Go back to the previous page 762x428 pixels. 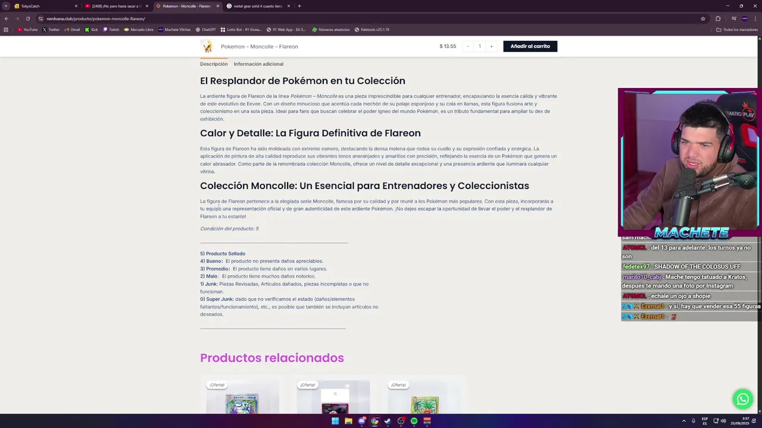7,18
